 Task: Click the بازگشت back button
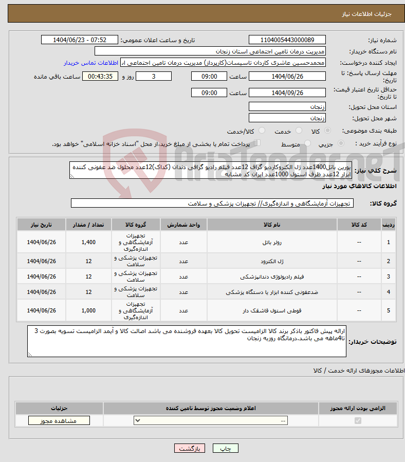coord(190,449)
